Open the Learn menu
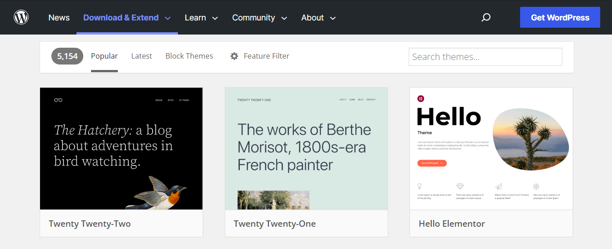 pos(195,18)
